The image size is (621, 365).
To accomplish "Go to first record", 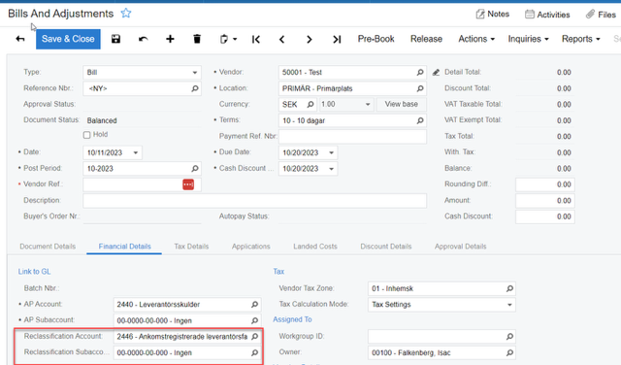I will click(256, 39).
